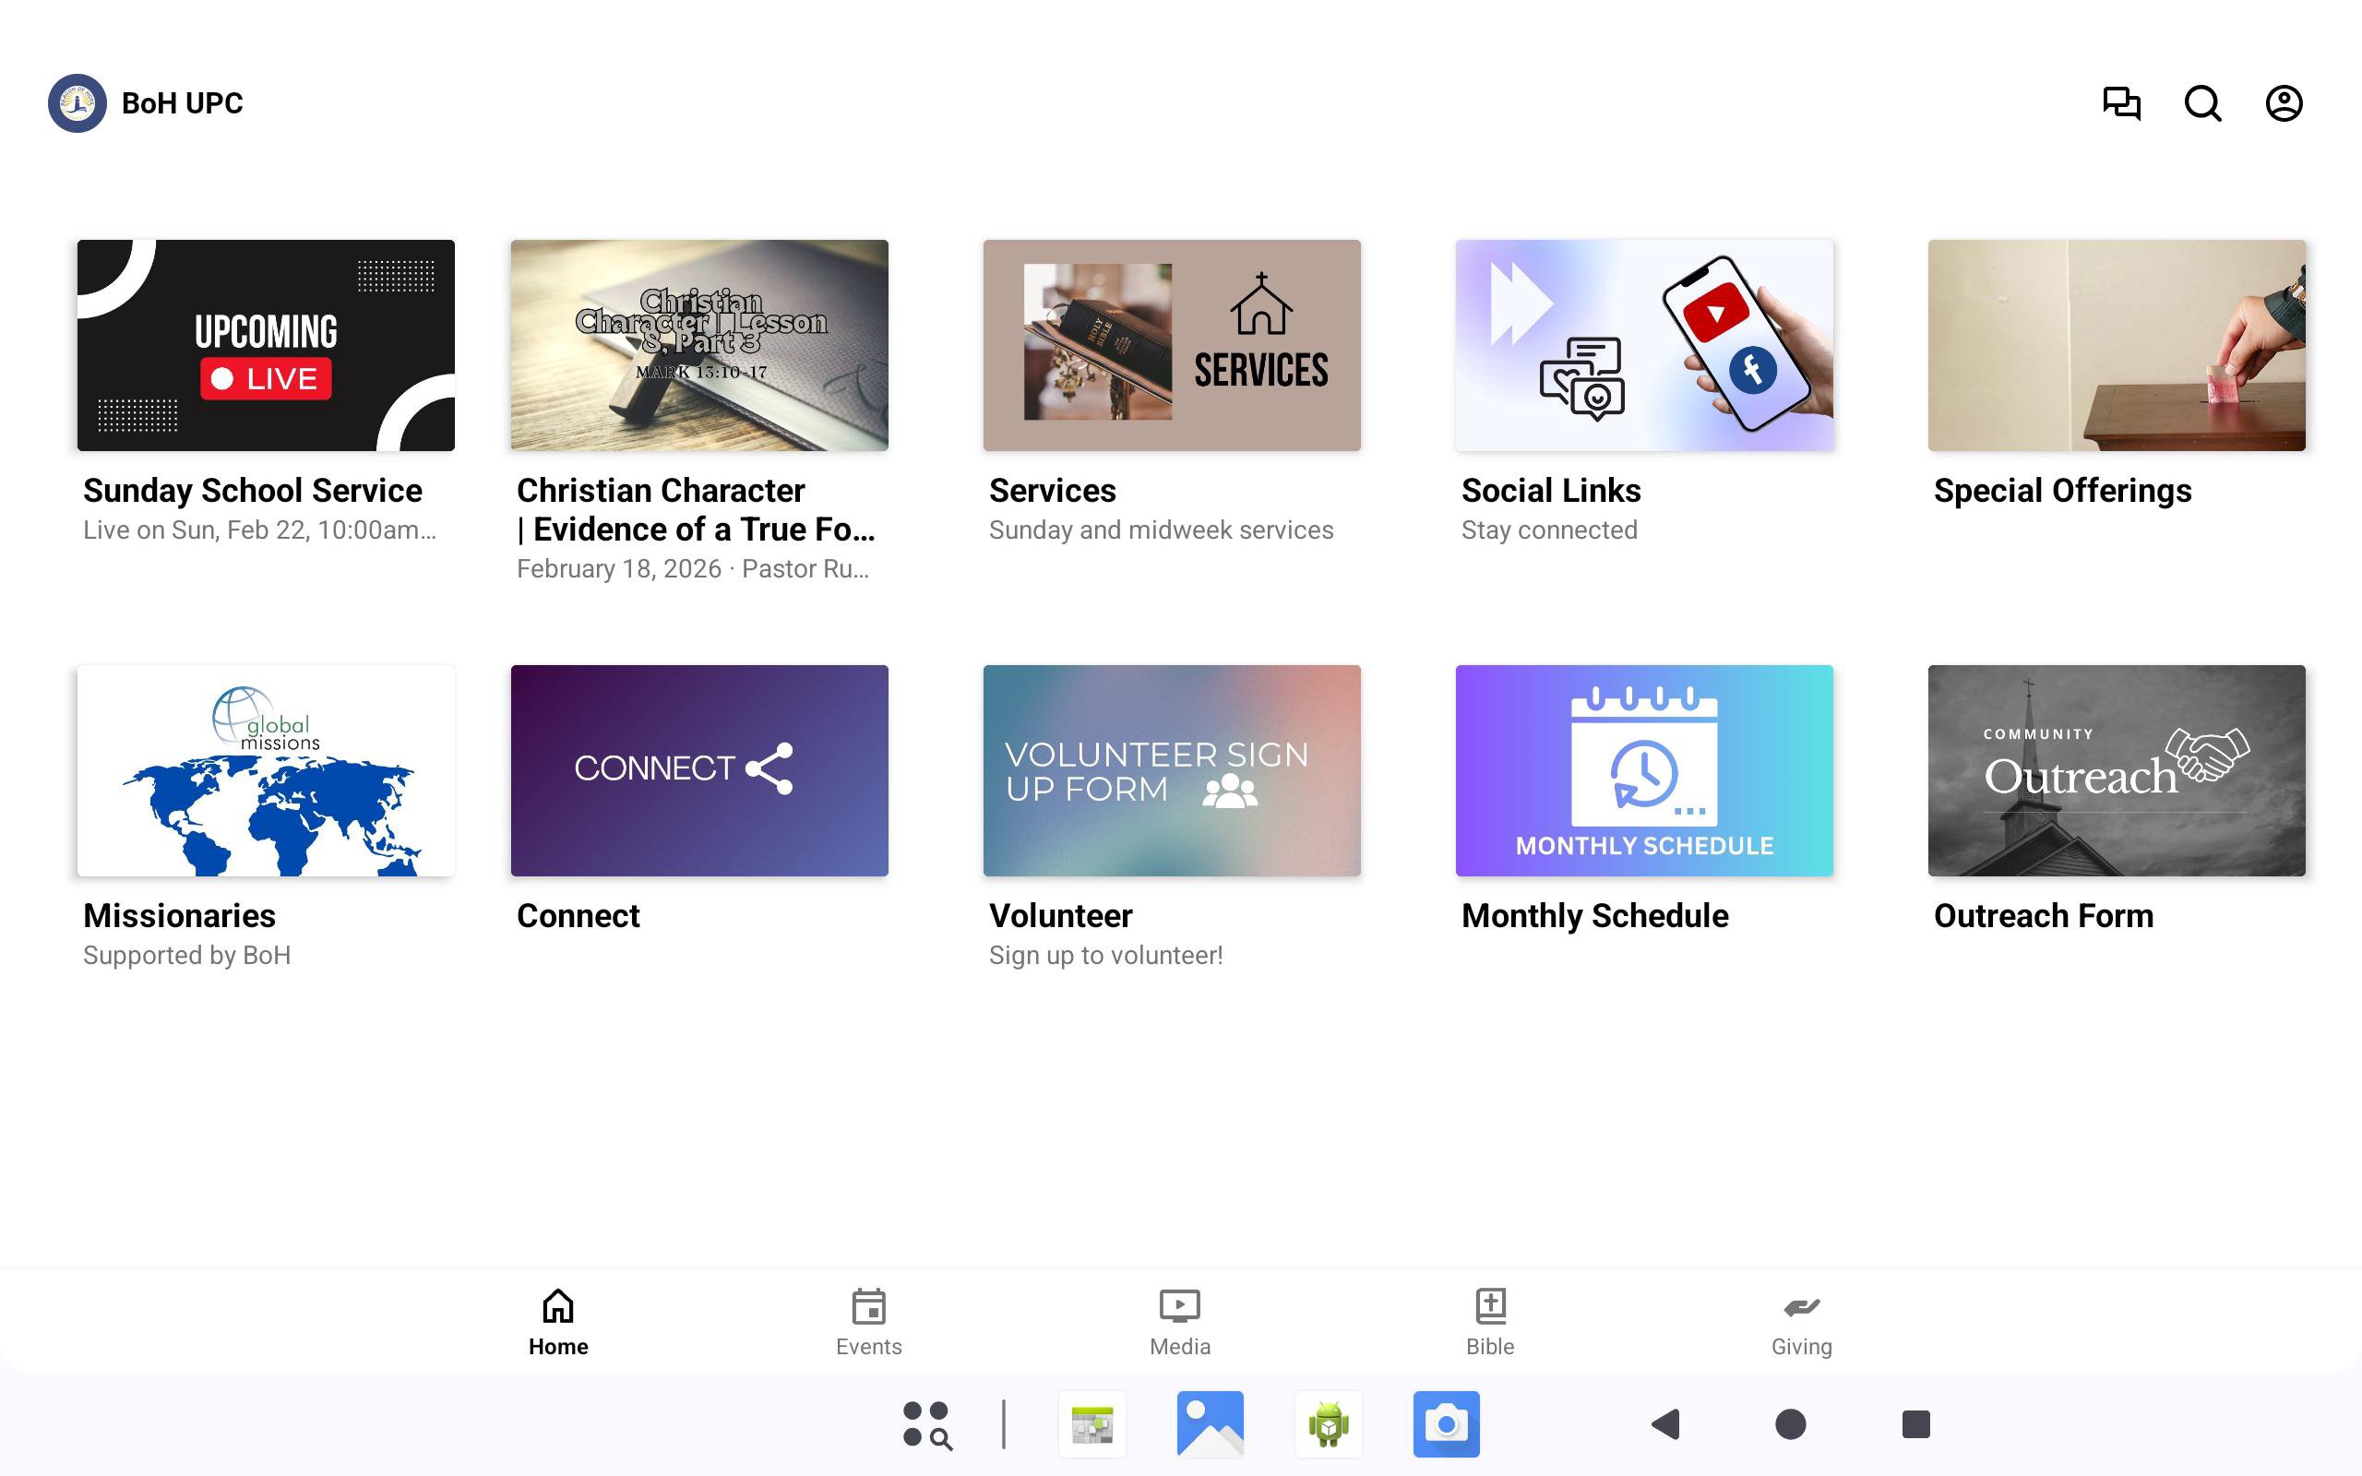
Task: Open the messages chat icon
Action: [2121, 102]
